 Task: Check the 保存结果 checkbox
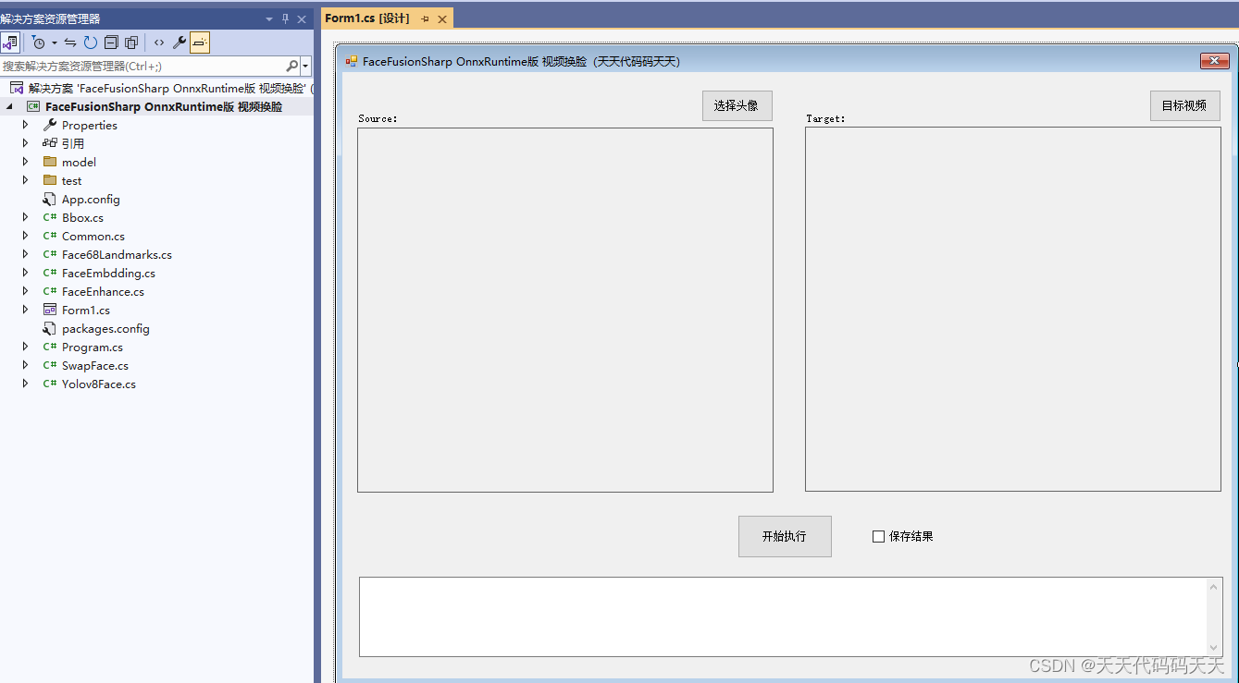(878, 536)
